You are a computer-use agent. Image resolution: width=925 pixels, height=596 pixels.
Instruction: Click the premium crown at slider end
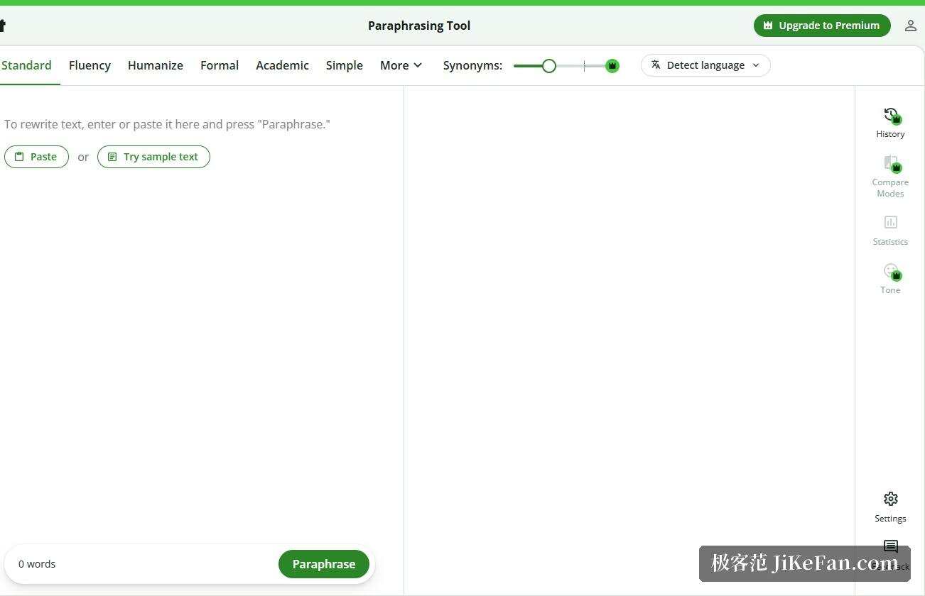tap(612, 66)
